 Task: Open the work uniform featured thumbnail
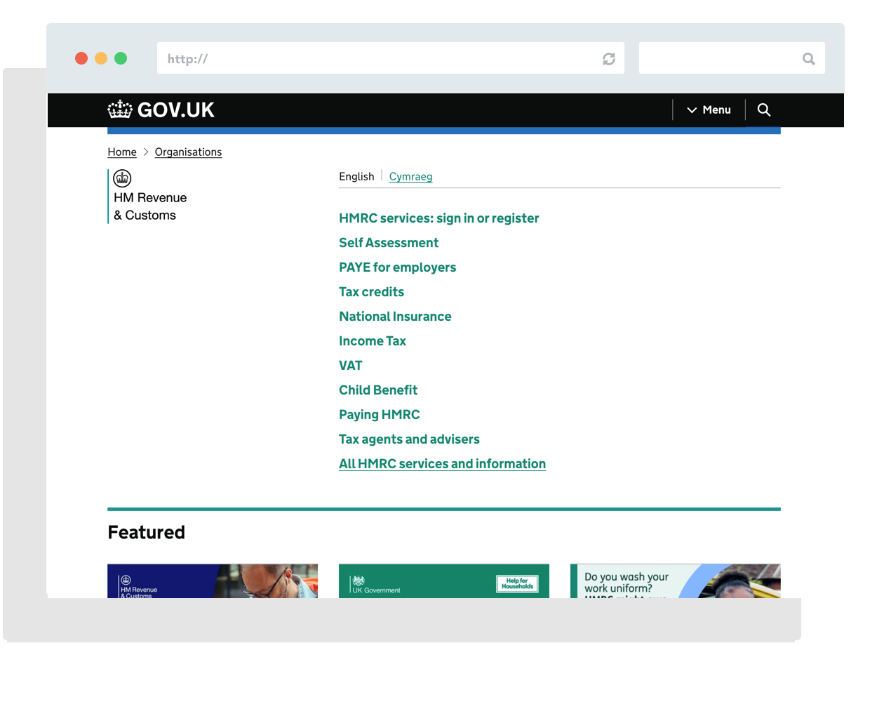pyautogui.click(x=676, y=581)
